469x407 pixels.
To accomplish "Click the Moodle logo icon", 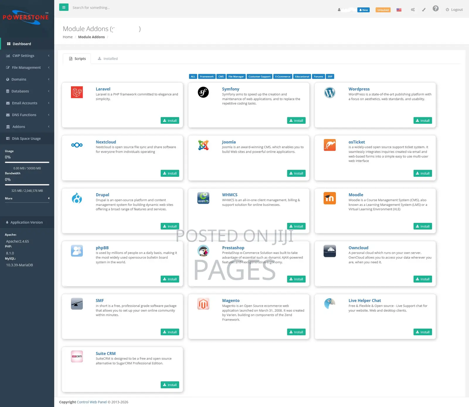I will tap(330, 198).
